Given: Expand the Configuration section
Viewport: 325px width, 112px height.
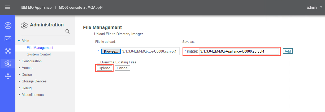Looking at the screenshot, I should click(19, 61).
